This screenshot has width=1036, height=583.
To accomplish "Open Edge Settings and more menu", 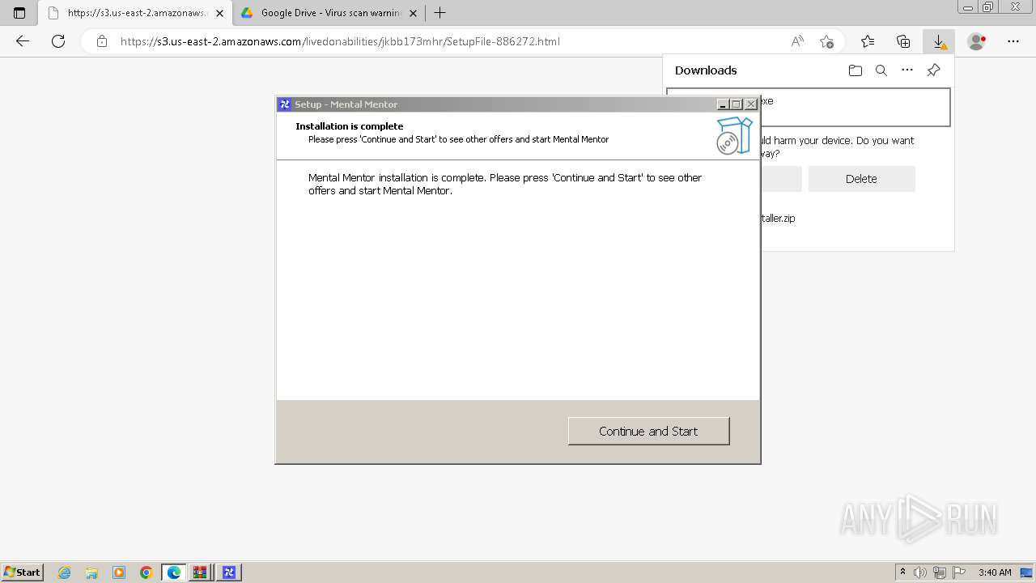I will [x=1013, y=41].
